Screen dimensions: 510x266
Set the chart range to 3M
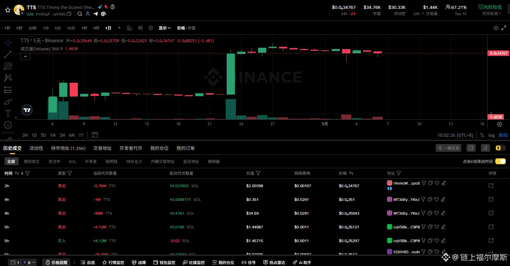point(62,135)
